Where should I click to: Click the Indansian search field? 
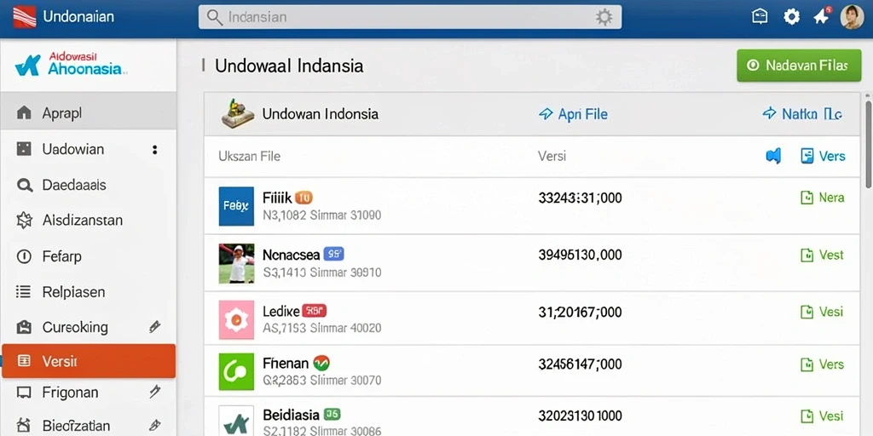(410, 17)
